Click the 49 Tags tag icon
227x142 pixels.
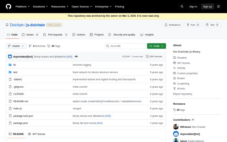click(49, 46)
